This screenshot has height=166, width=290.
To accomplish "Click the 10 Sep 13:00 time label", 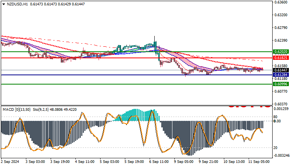I will pyautogui.click(x=234, y=162).
